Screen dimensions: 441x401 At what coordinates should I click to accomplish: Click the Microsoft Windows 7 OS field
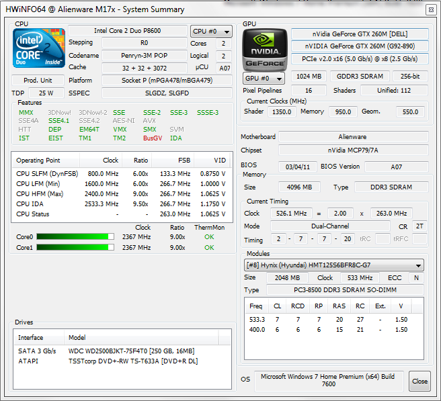(329, 380)
